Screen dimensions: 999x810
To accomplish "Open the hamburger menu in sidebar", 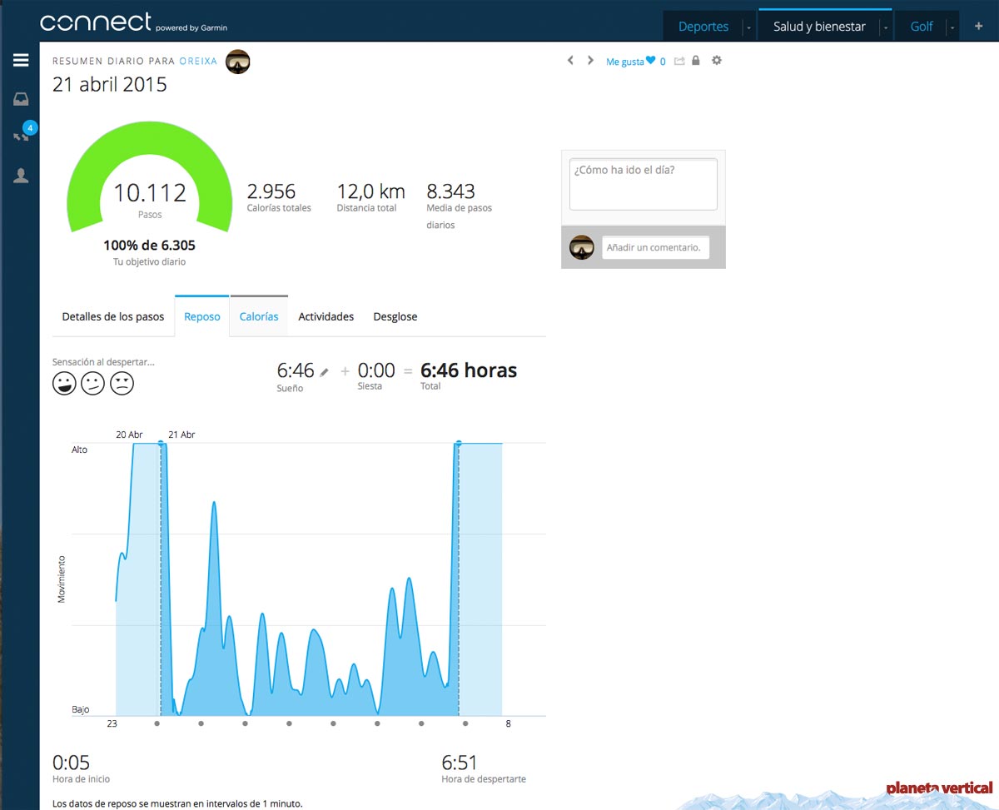I will (21, 61).
